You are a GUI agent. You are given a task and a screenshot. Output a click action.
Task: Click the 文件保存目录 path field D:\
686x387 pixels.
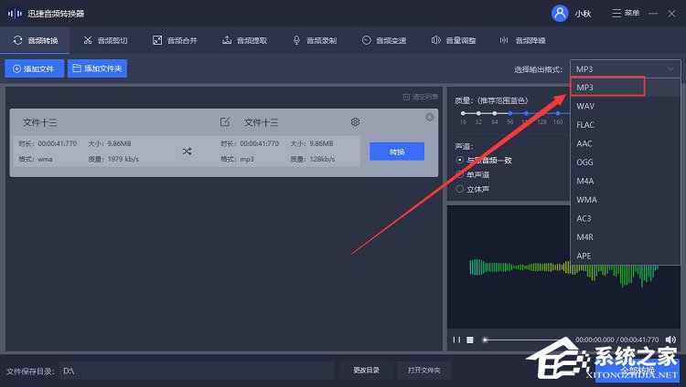(x=197, y=371)
